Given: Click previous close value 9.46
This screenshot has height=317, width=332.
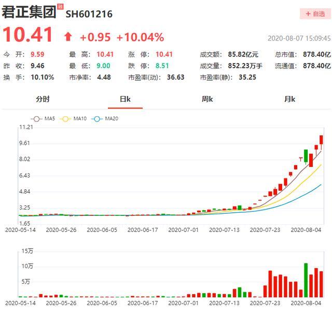Looking at the screenshot, I should 37,66.
